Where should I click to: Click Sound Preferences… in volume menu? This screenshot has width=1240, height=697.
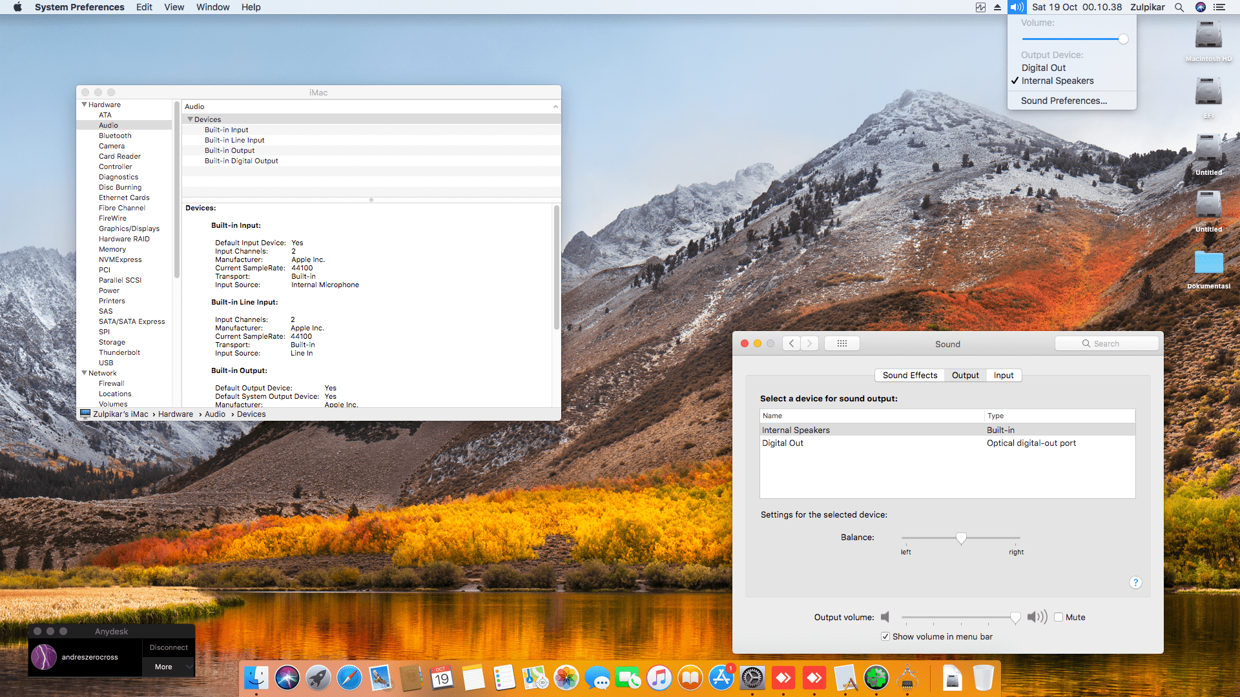1064,101
